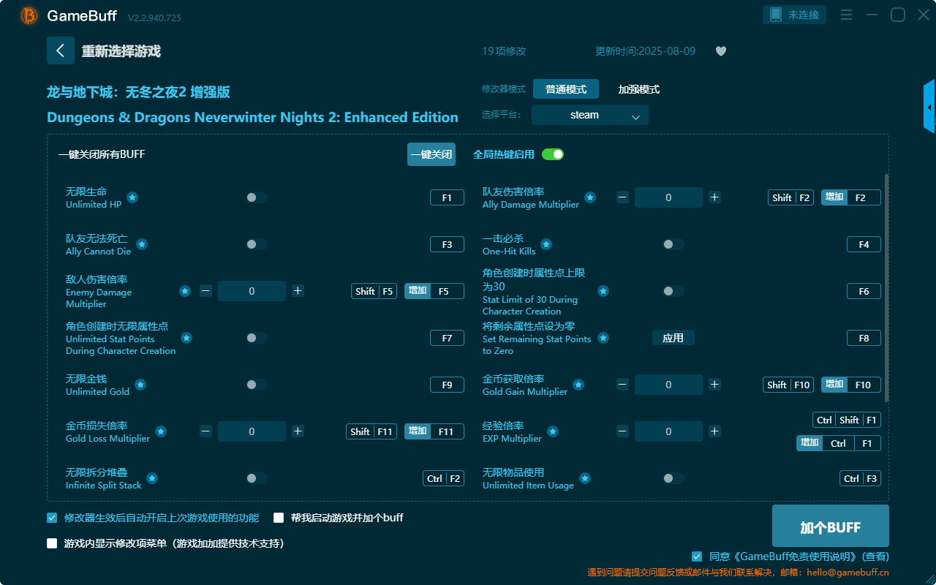This screenshot has width=936, height=585.
Task: Click Ally Damage Multiplier value field
Action: tap(668, 197)
